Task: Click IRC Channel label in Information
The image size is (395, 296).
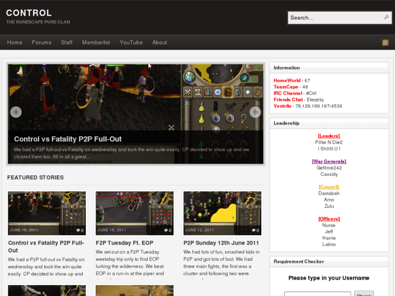Action: click(x=287, y=93)
